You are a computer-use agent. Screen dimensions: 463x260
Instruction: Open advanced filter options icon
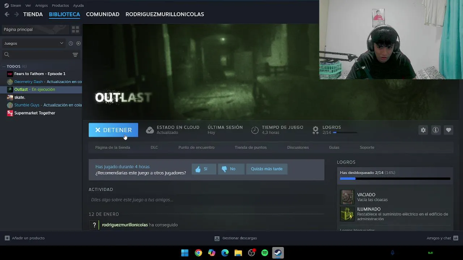[x=75, y=55]
